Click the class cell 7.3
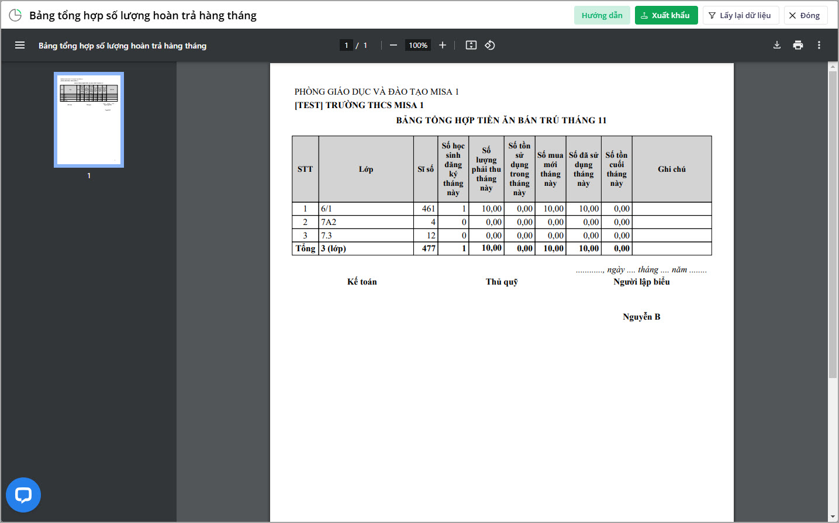 366,235
